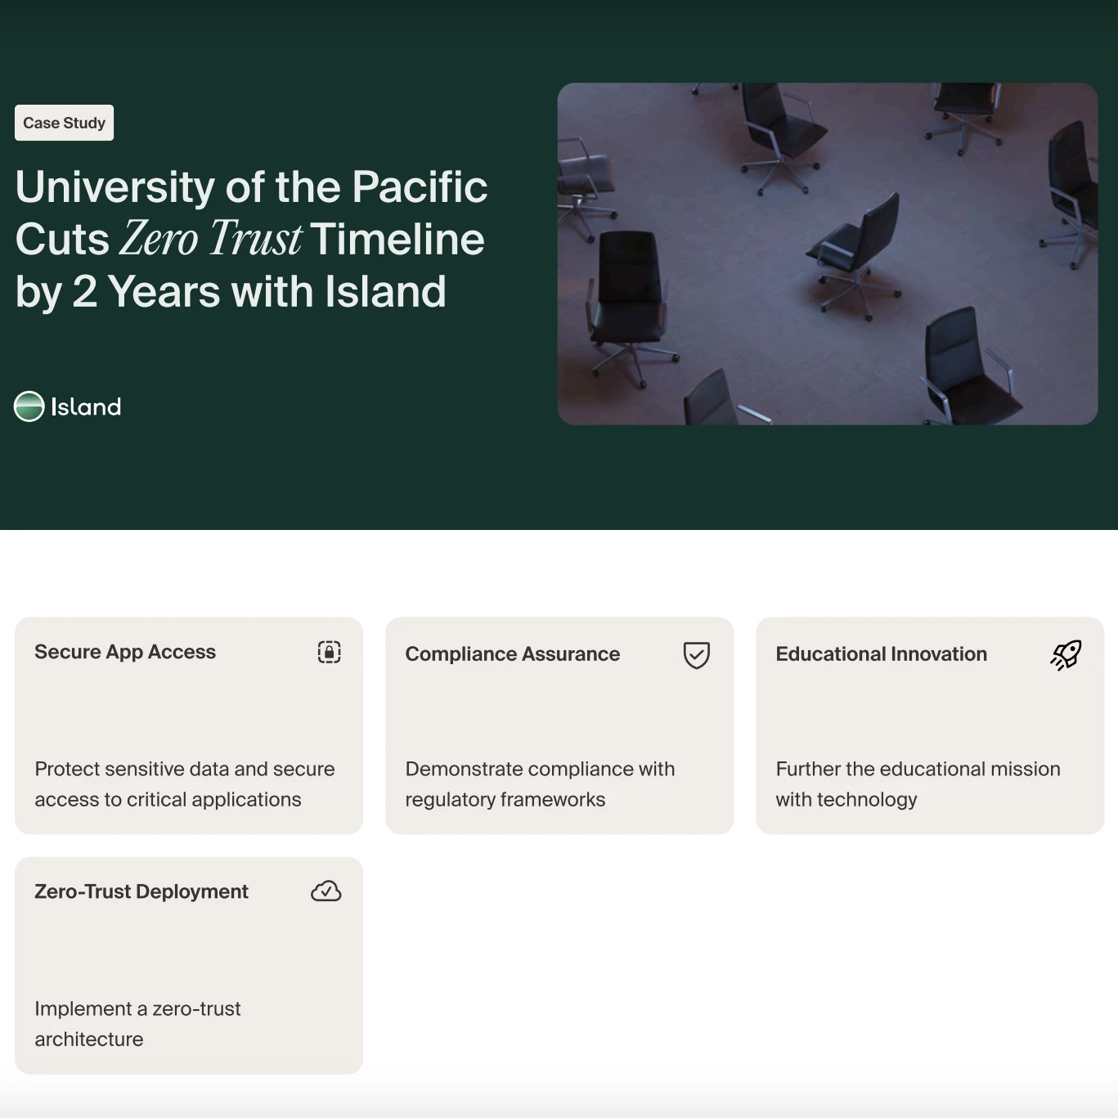1118x1118 pixels.
Task: Click the rocket icon on Educational Innovation card
Action: coord(1066,654)
